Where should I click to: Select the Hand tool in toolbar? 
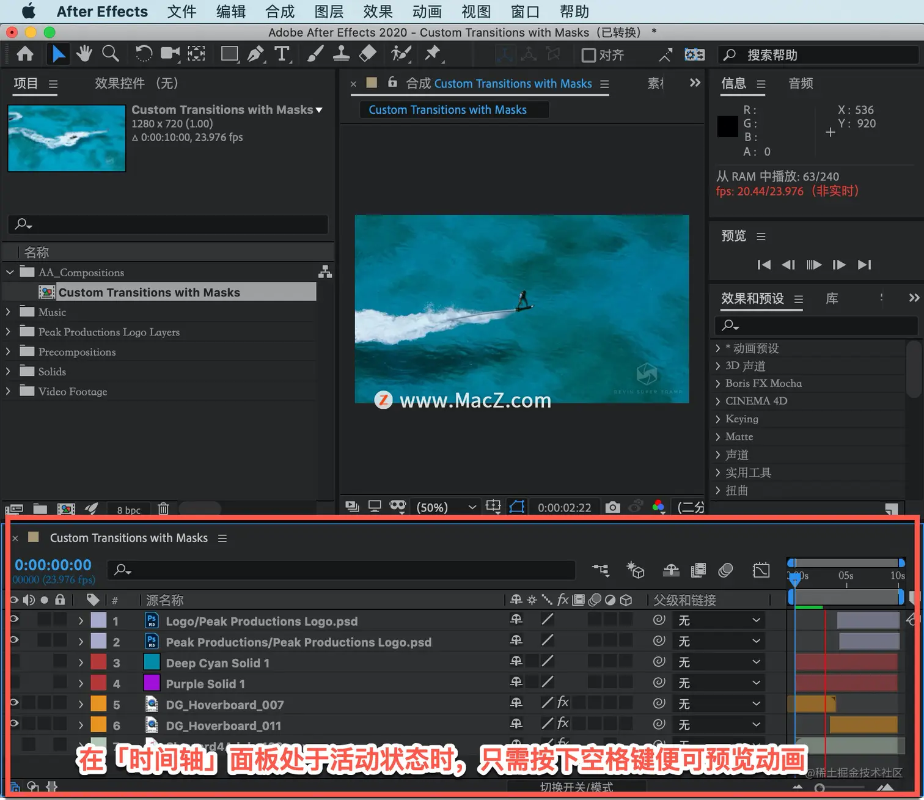(84, 54)
